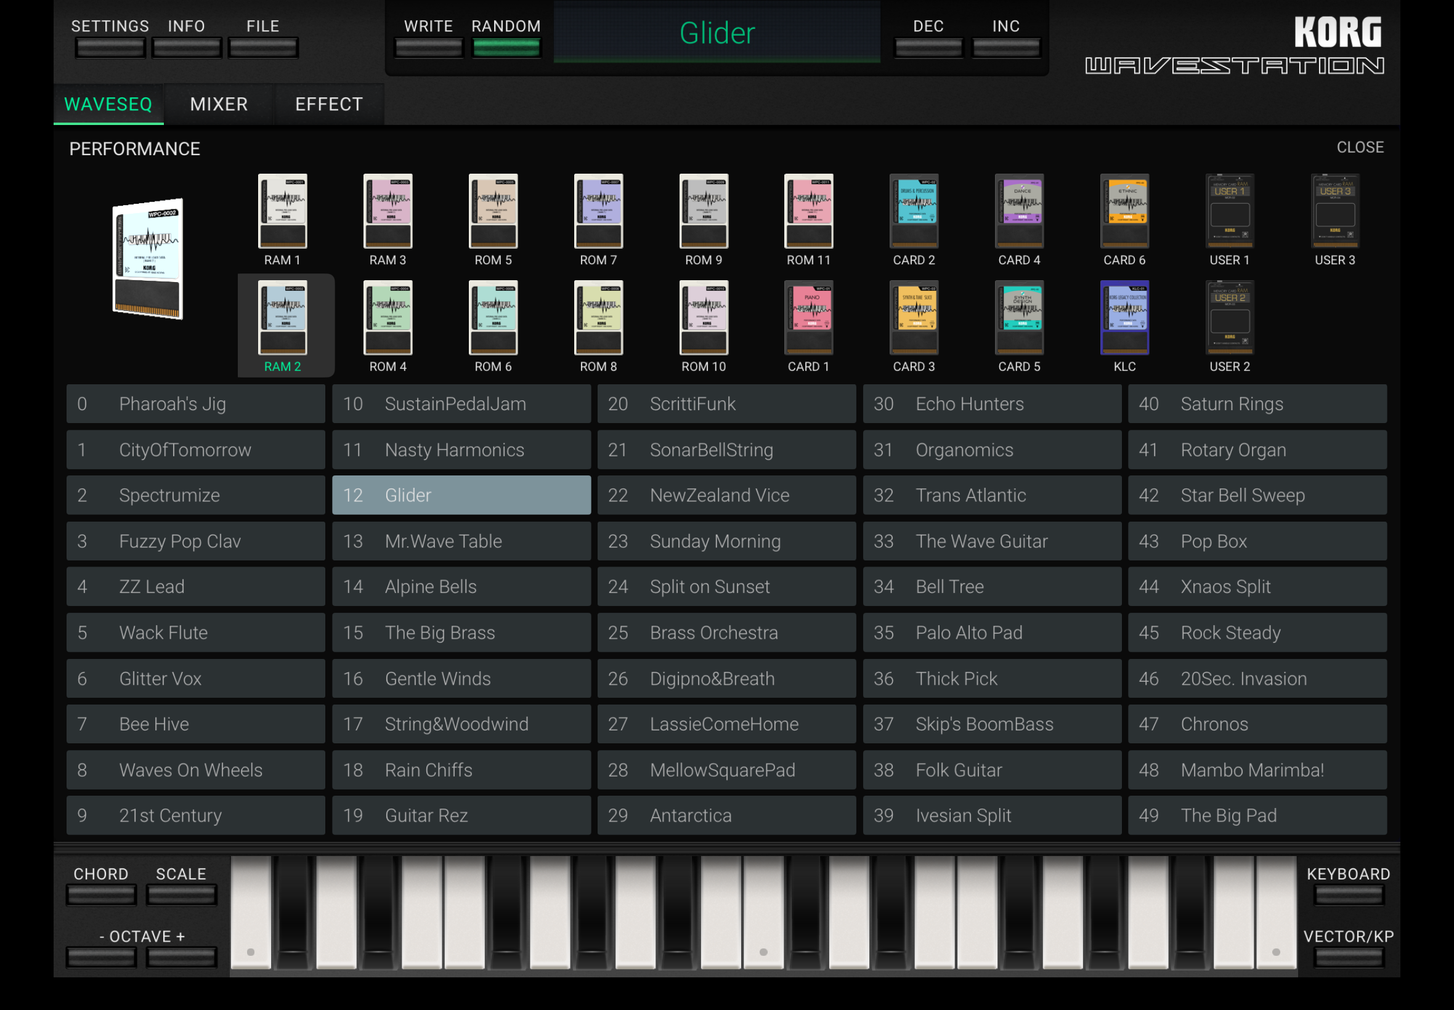Select the USER 3 memory card
The width and height of the screenshot is (1454, 1010).
(1335, 211)
